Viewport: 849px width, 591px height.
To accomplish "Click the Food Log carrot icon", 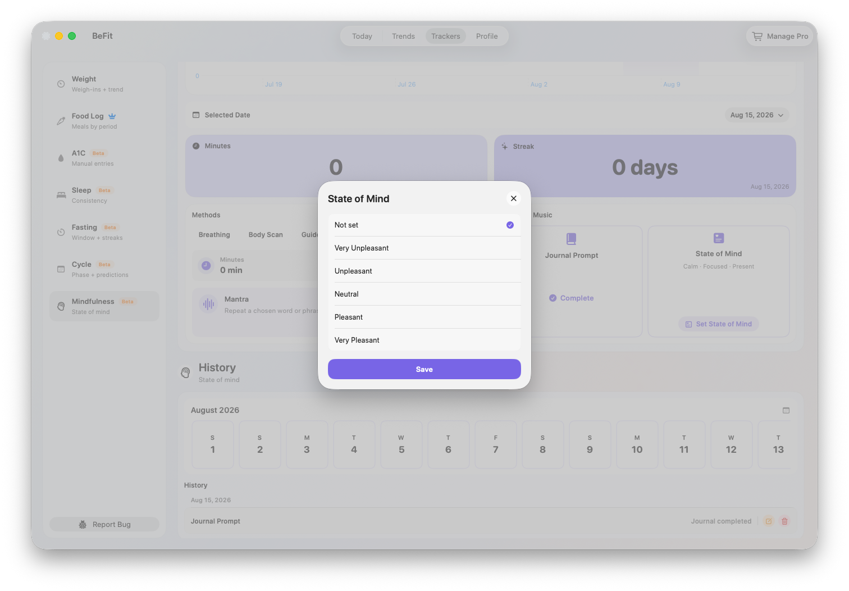I will 61,121.
